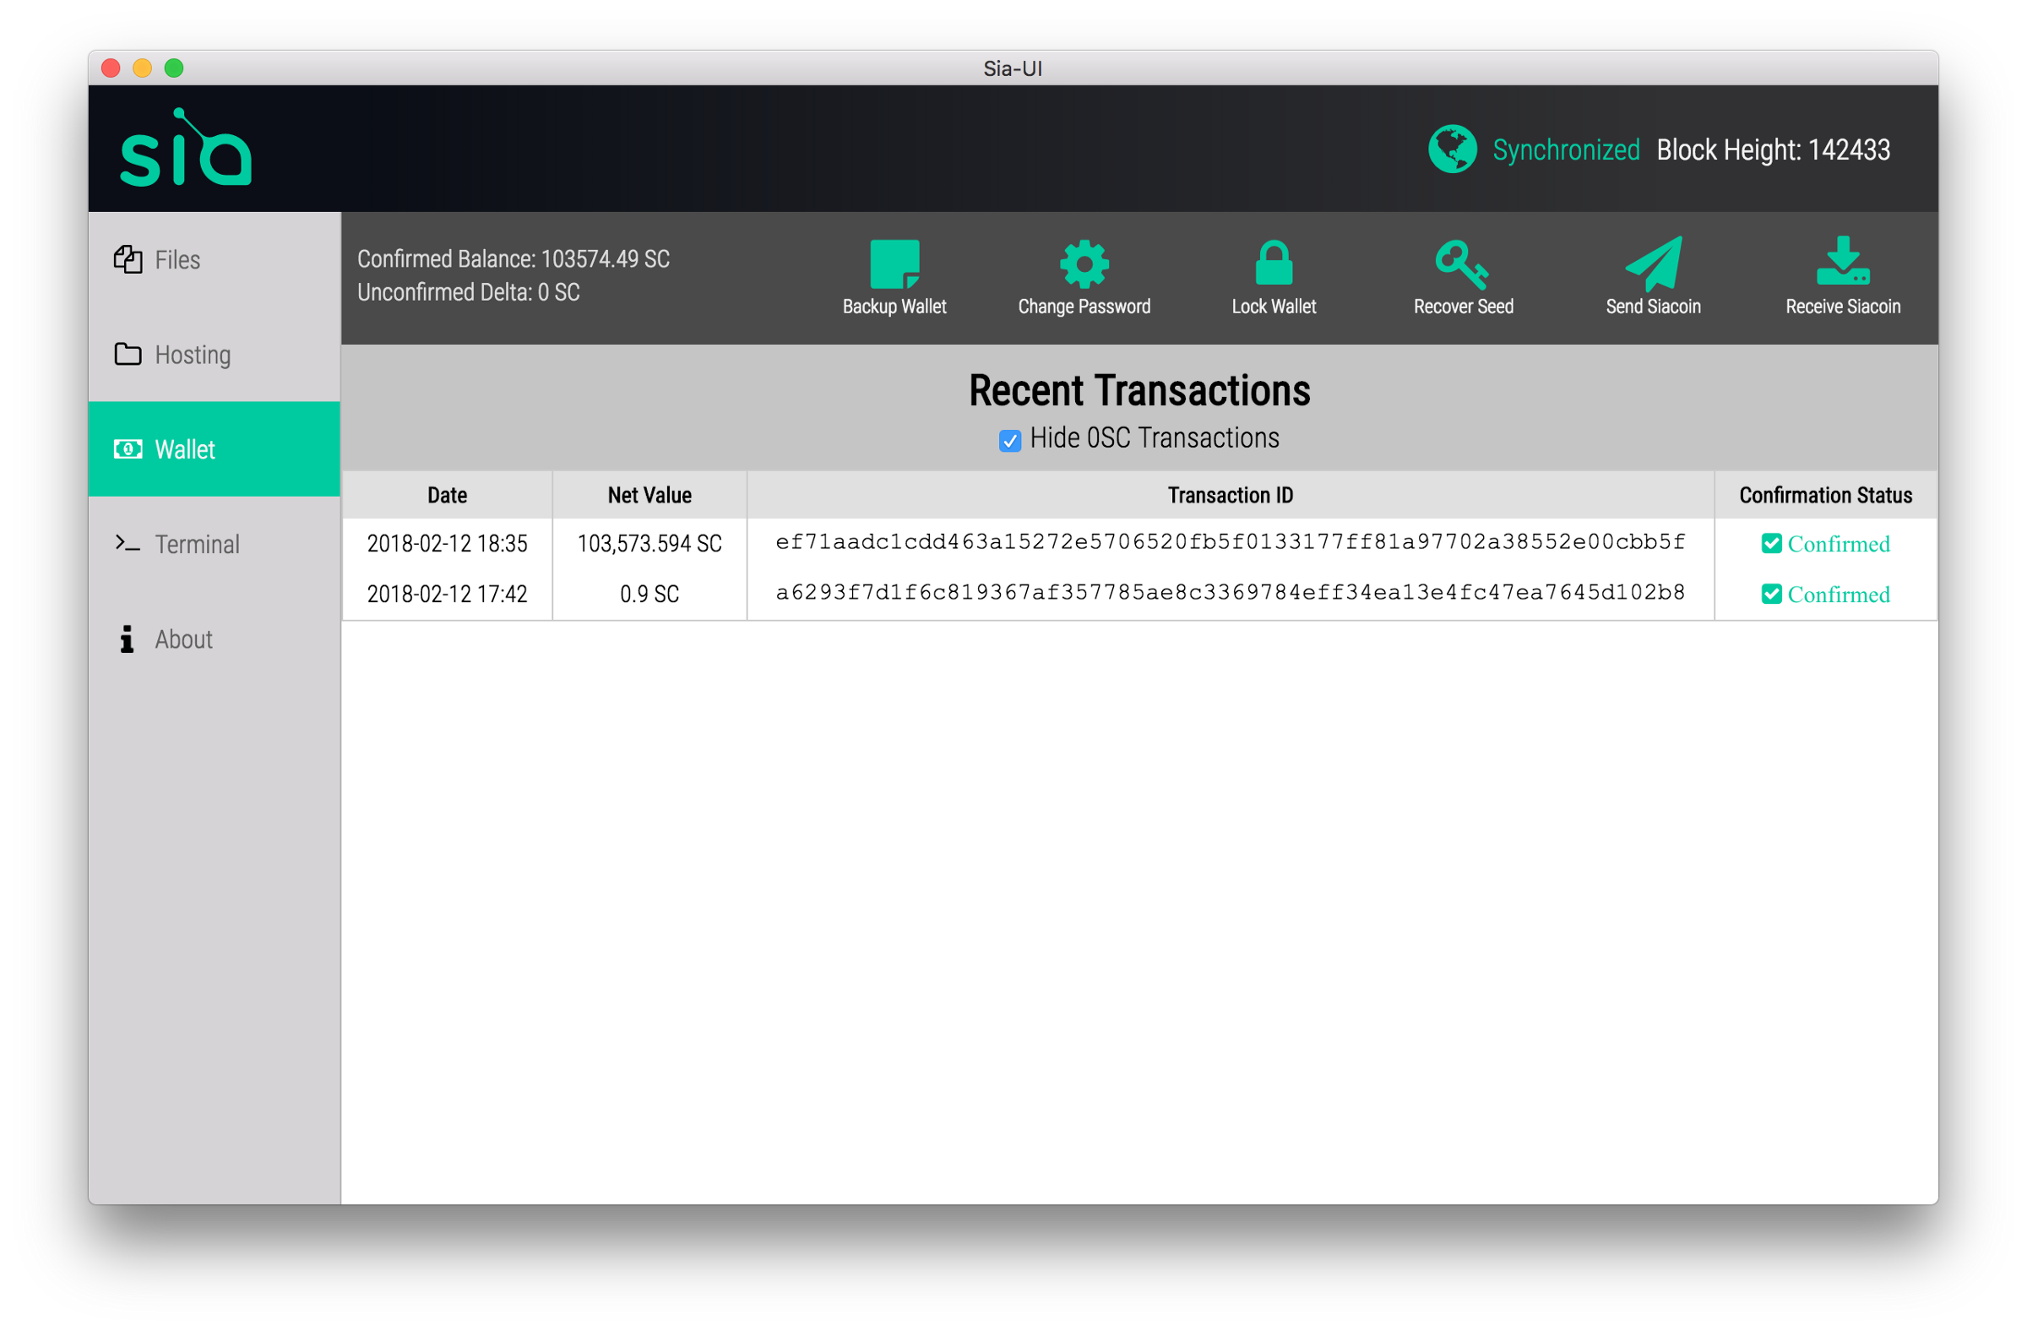Toggle Hide 0SC Transactions checkbox

1010,440
